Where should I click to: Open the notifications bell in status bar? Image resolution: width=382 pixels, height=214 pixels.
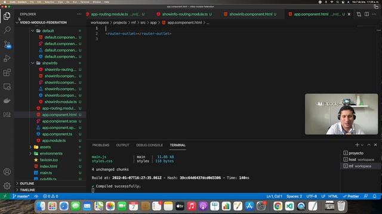(x=374, y=196)
